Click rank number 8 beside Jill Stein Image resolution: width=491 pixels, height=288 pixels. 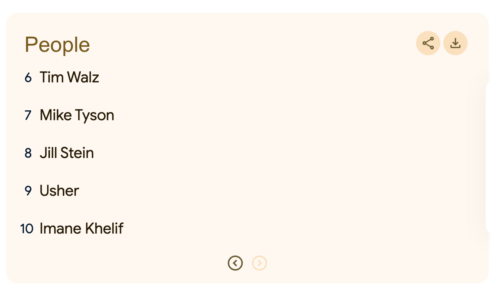(28, 153)
